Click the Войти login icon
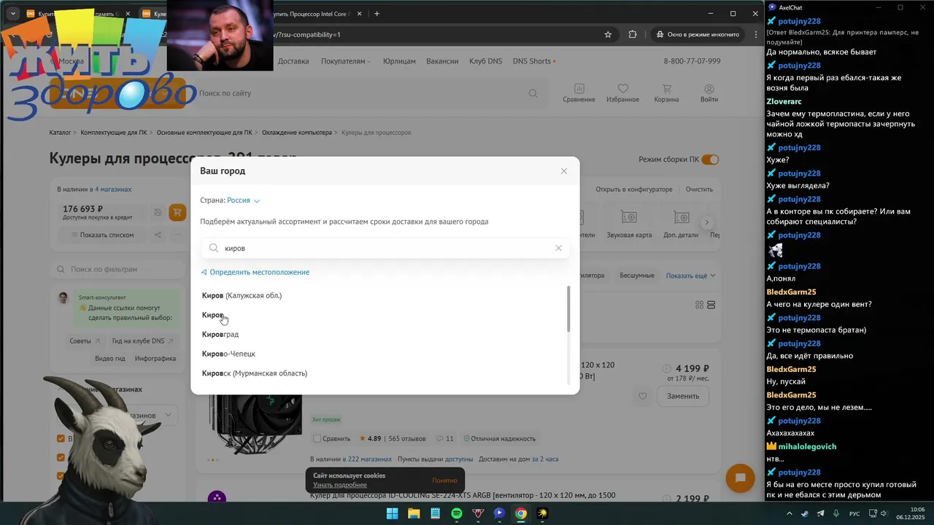The image size is (934, 525). 709,93
